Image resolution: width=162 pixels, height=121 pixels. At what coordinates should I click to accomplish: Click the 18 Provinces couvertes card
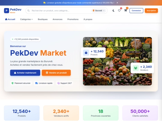(100, 113)
